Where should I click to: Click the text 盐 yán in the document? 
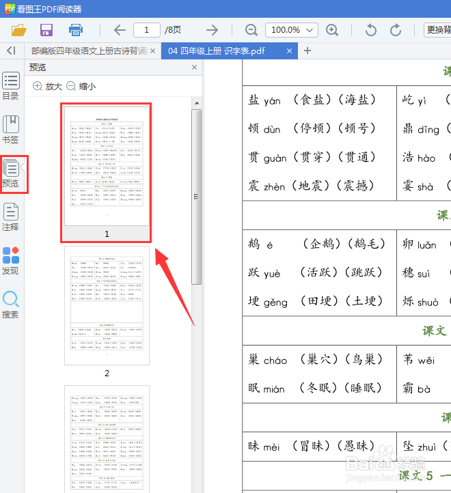pos(264,100)
